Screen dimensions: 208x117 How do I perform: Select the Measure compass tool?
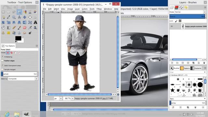[19, 17]
